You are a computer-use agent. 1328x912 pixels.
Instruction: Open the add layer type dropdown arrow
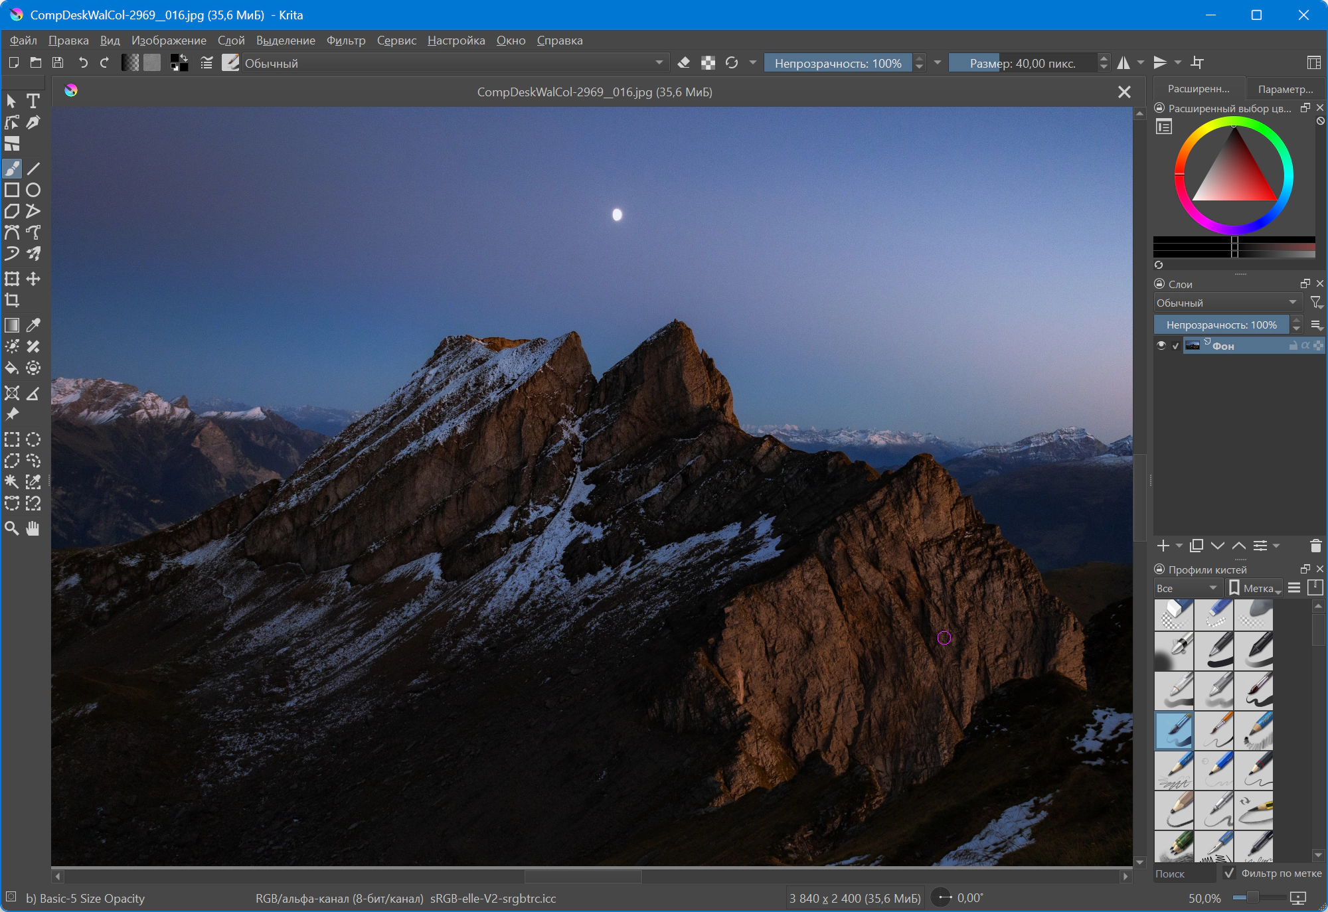tap(1179, 546)
